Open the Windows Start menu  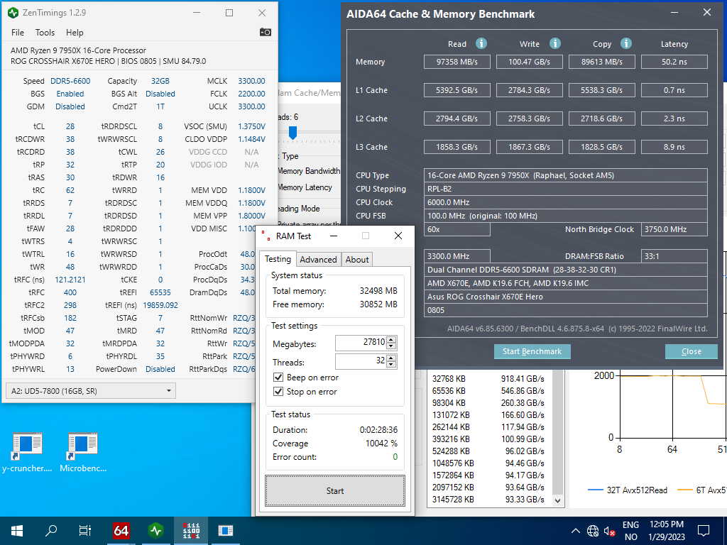(x=17, y=531)
